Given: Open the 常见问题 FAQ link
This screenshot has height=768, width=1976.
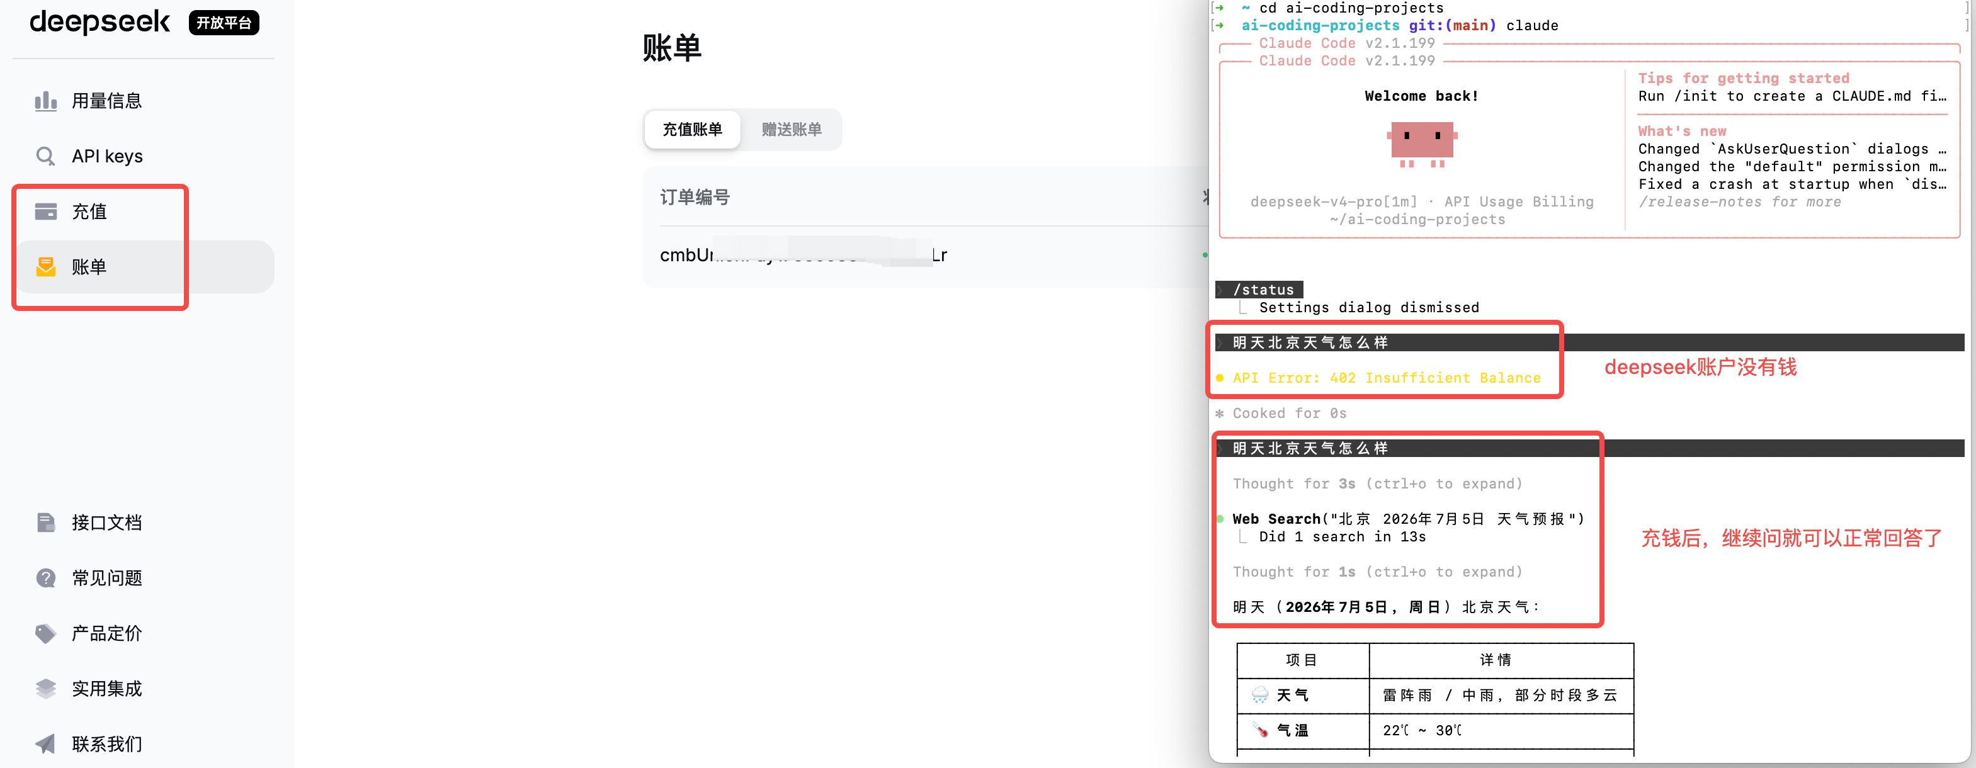Looking at the screenshot, I should coord(106,578).
